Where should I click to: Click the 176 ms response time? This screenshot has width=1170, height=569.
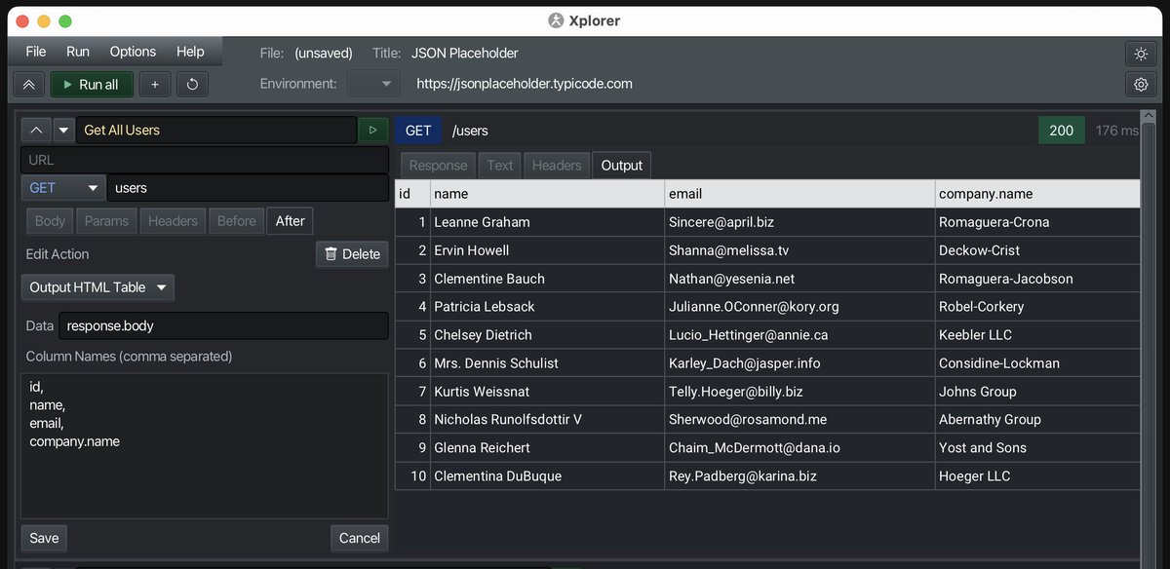(1116, 131)
